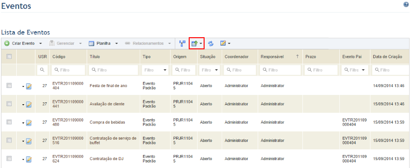Click the edit columns pencil icon in toolbar

223,43
